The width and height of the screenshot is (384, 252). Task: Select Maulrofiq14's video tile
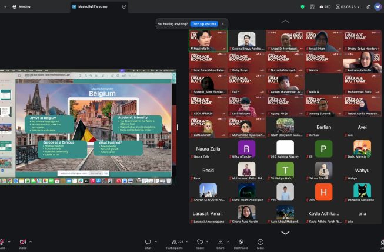[208, 41]
